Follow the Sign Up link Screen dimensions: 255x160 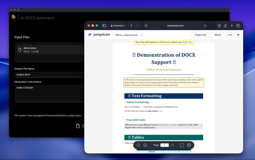point(187,42)
